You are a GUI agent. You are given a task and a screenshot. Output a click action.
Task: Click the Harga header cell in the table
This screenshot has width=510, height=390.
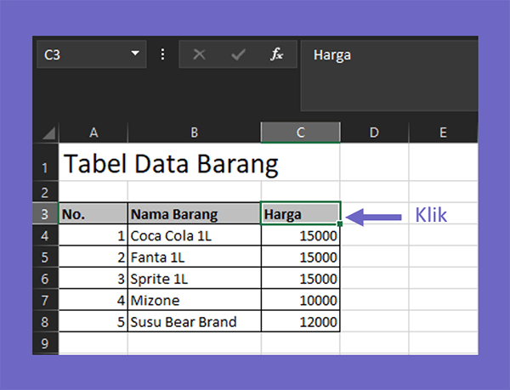click(x=301, y=213)
